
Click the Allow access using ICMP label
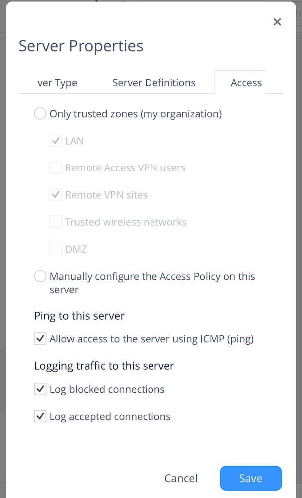[x=151, y=339]
